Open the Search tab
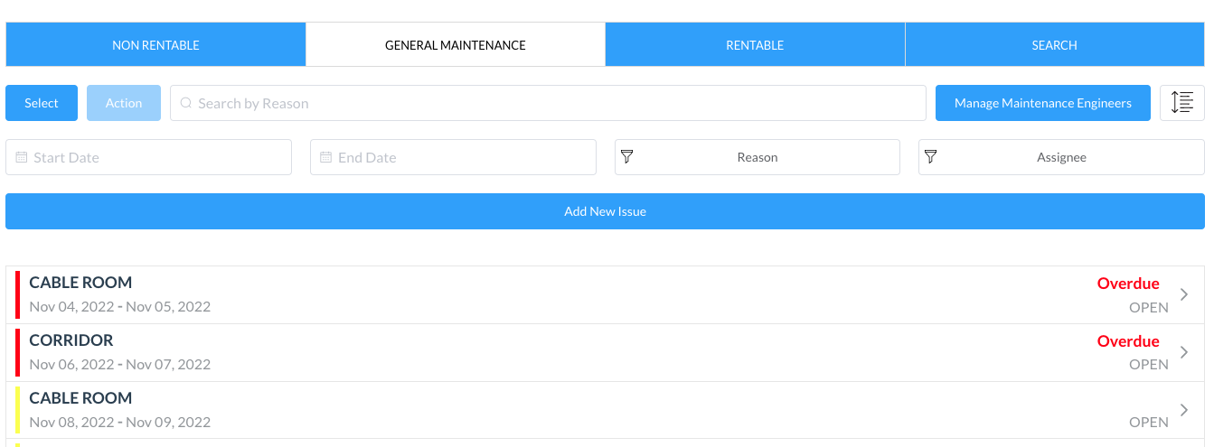This screenshot has width=1214, height=447. click(x=1054, y=45)
